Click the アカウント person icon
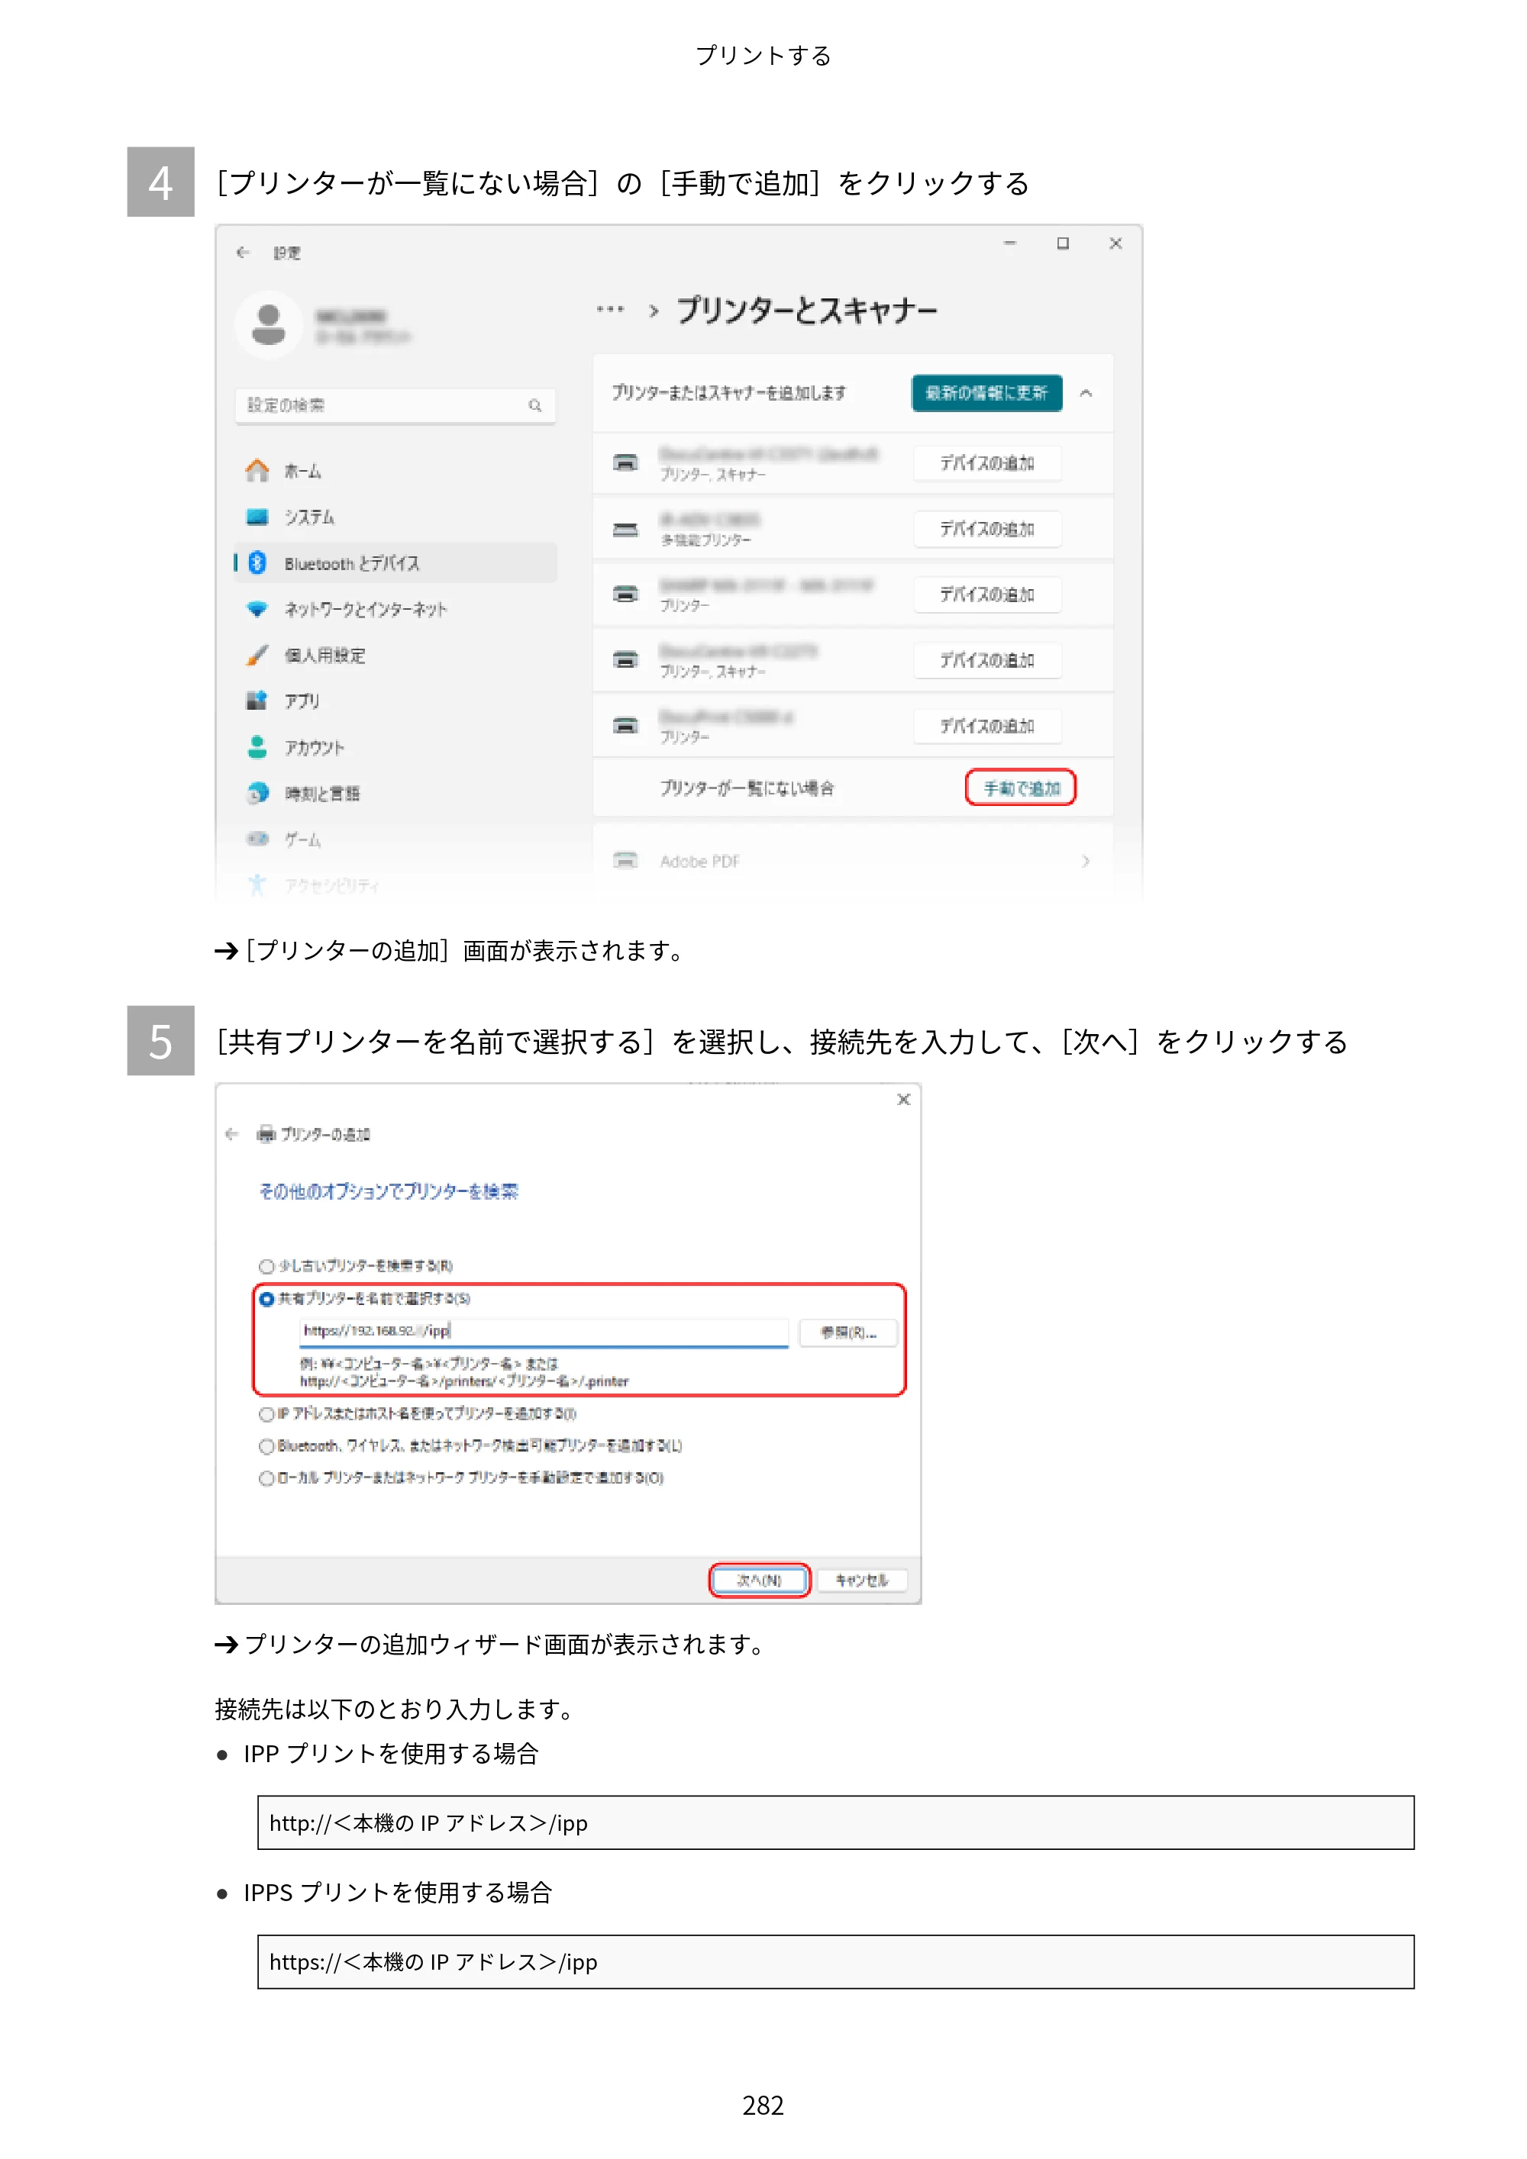This screenshot has width=1527, height=2159. [257, 746]
